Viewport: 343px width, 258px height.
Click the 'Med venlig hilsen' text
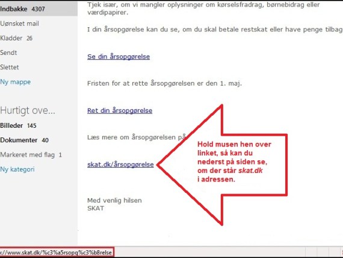pos(114,200)
